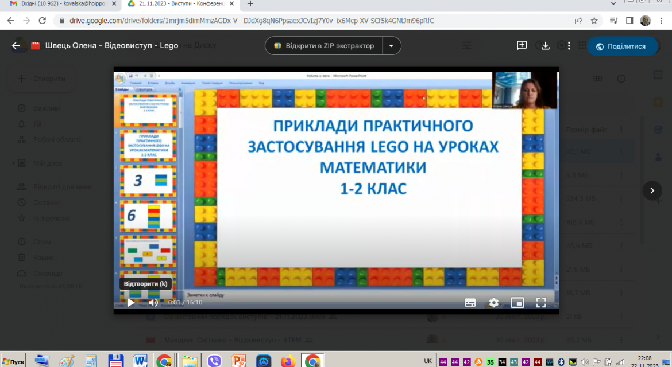
Task: Open a new browser tab
Action: click(250, 4)
